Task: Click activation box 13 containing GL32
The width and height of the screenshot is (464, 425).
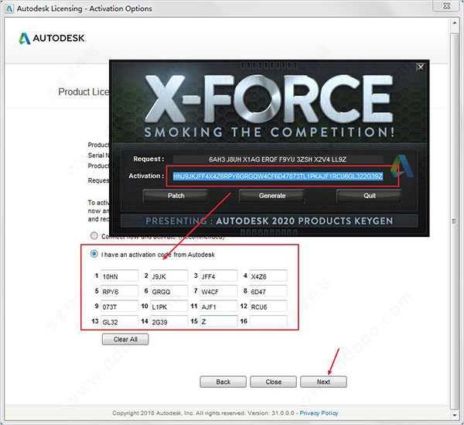Action: coord(120,321)
